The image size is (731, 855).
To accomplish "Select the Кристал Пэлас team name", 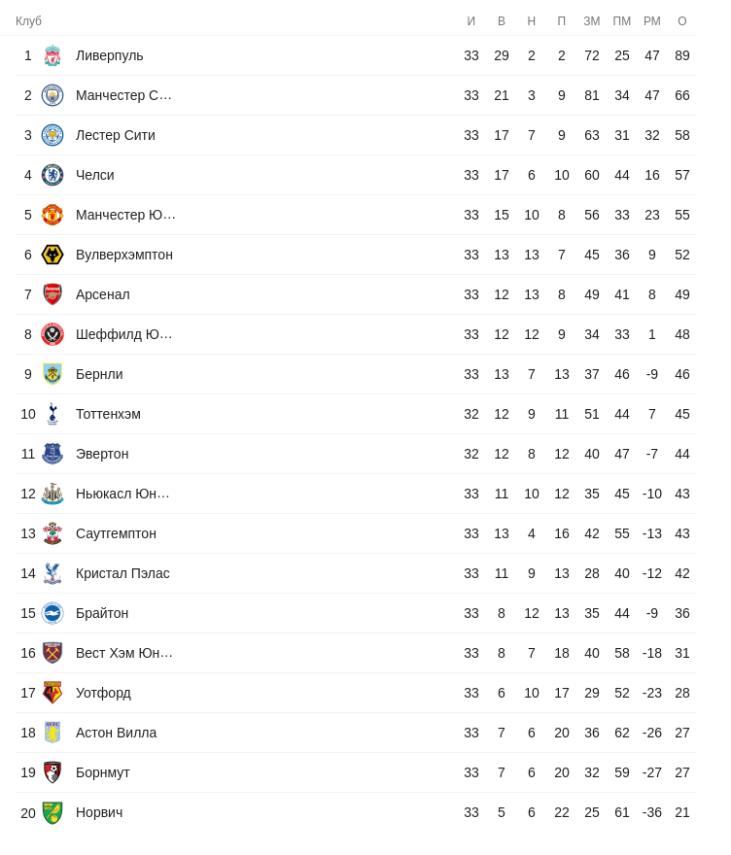I will pyautogui.click(x=122, y=573).
